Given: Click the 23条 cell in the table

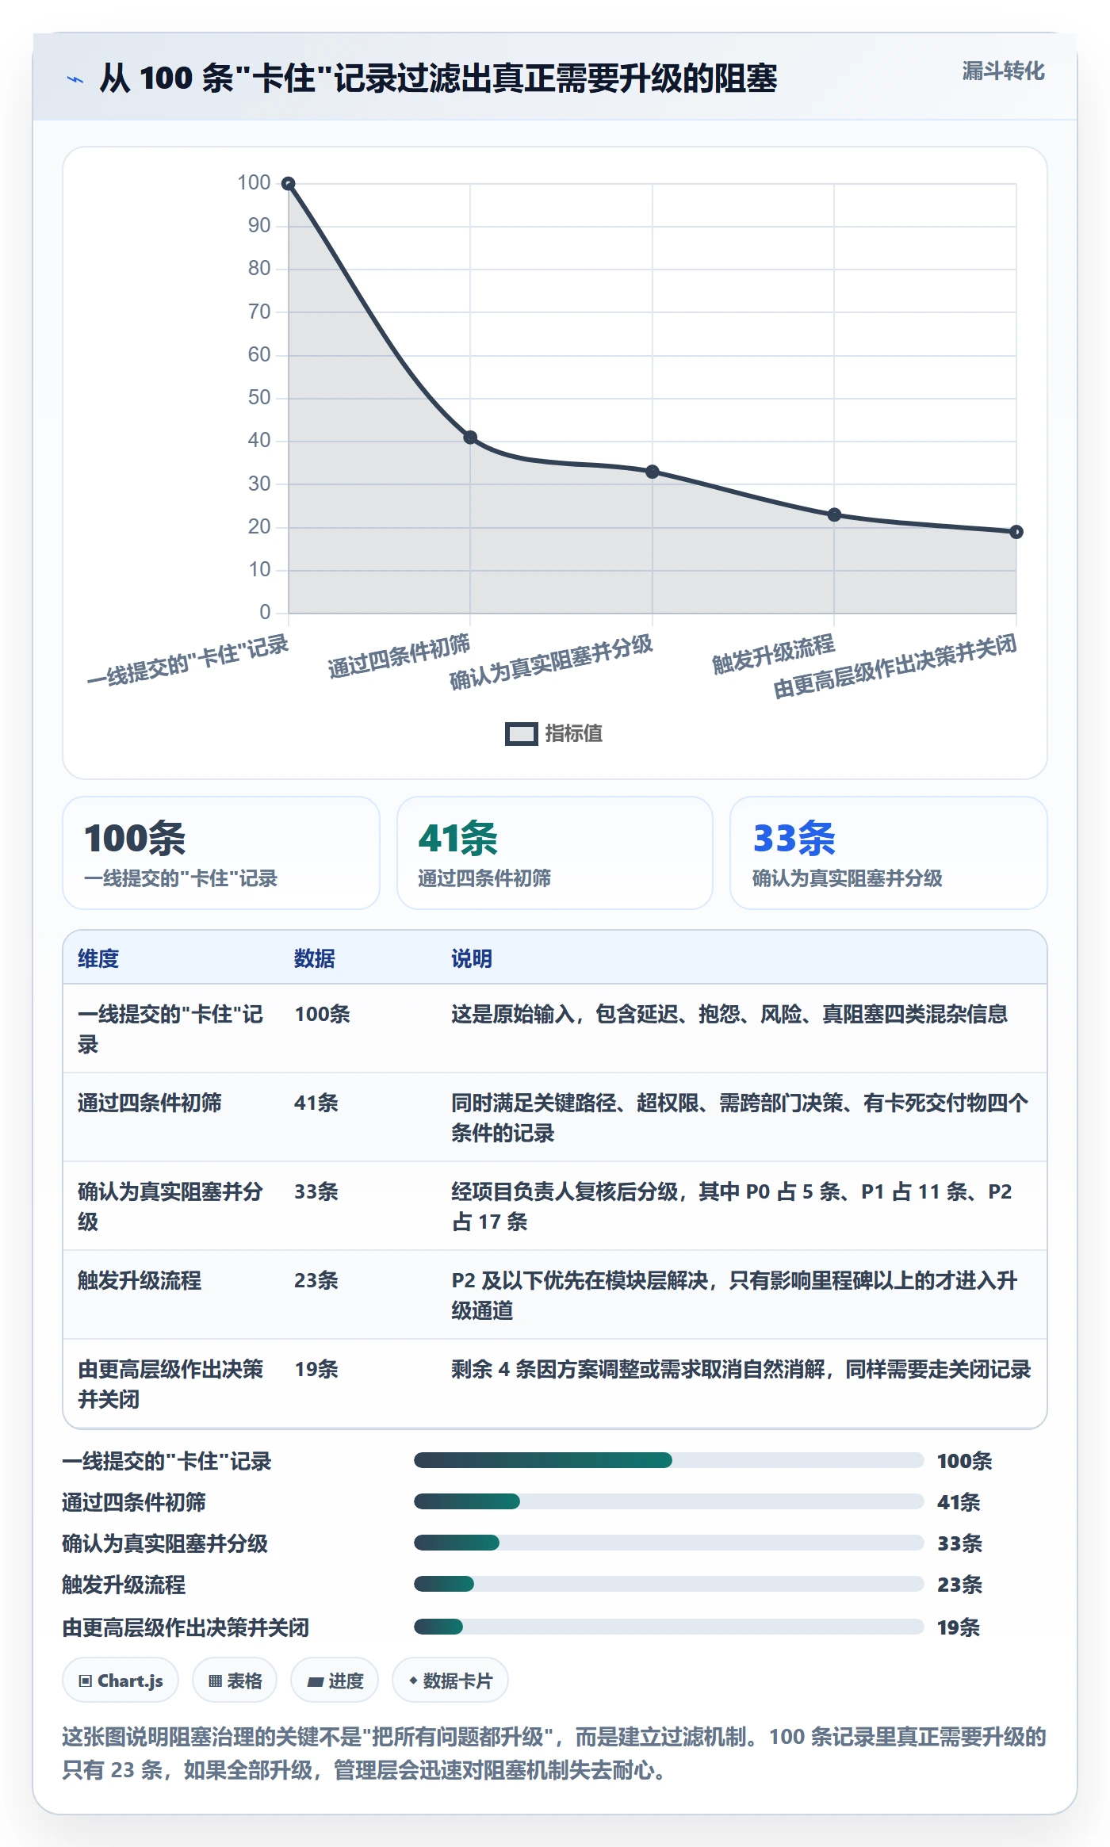Looking at the screenshot, I should point(316,1280).
